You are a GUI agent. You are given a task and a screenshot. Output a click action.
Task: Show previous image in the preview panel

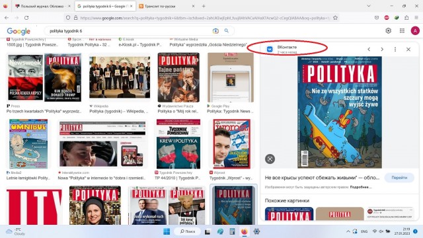pos(369,49)
